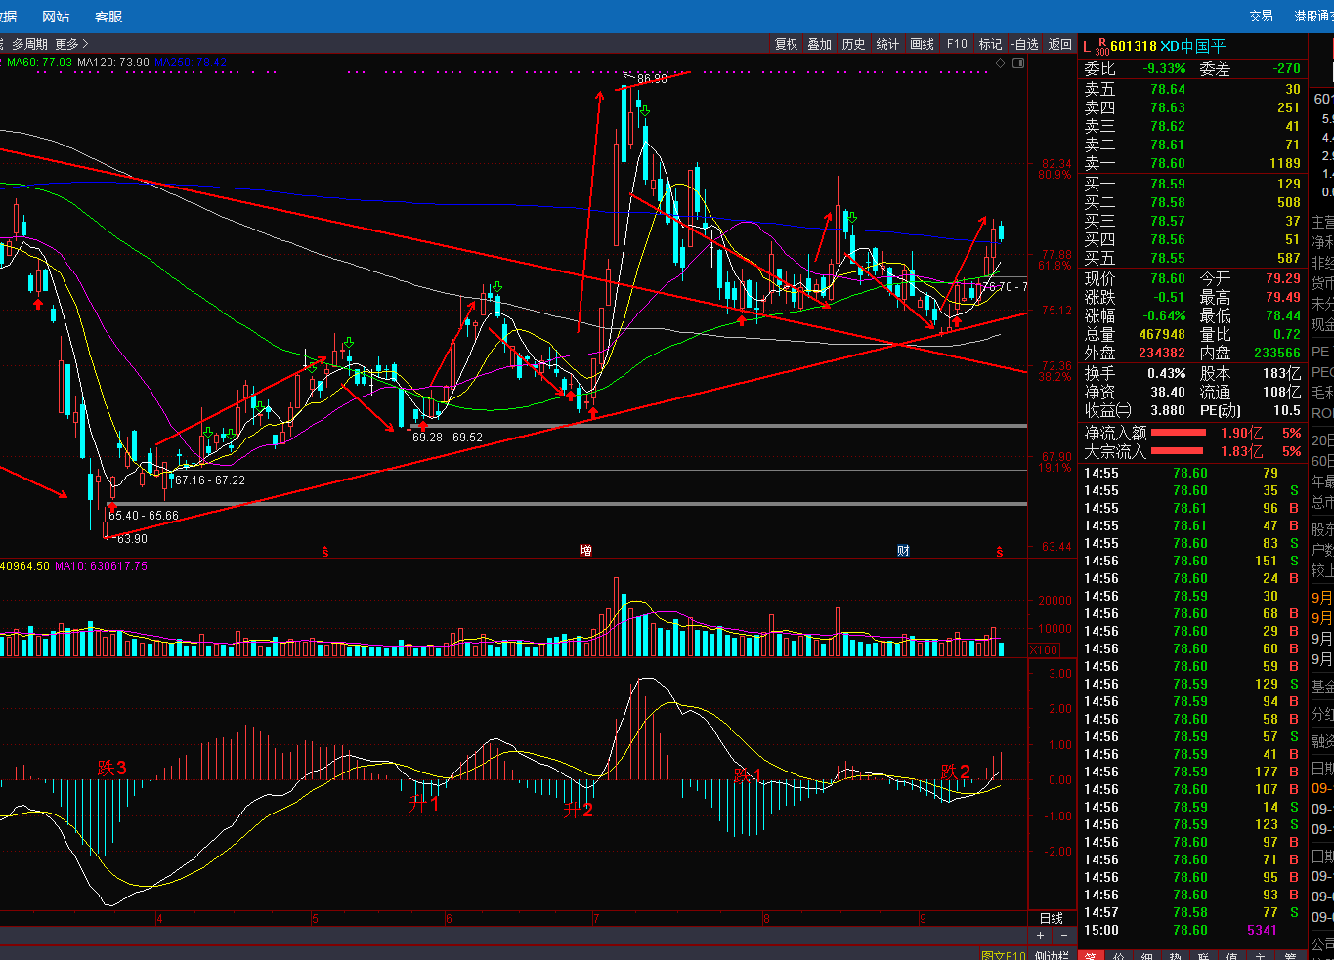Click the 65.40 - 65.66 gap label
Viewport: 1334px width, 960px height.
[x=144, y=516]
